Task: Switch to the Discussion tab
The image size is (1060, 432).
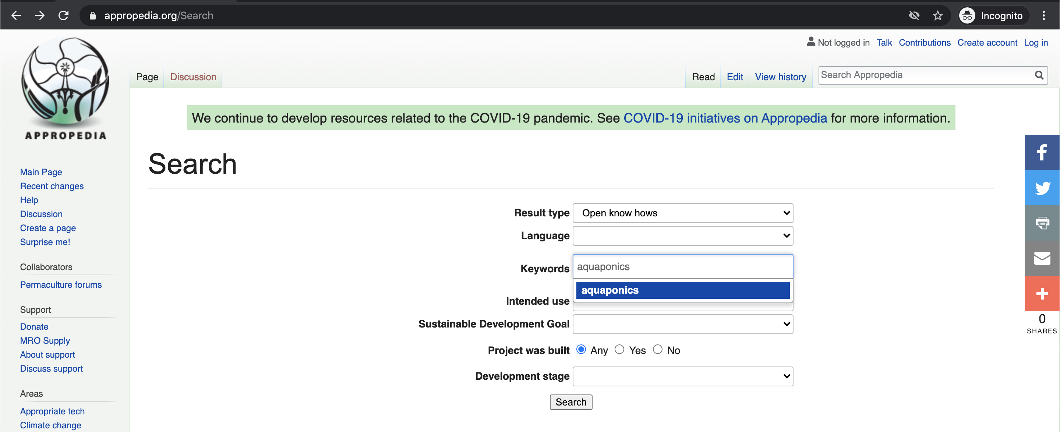Action: coord(193,77)
